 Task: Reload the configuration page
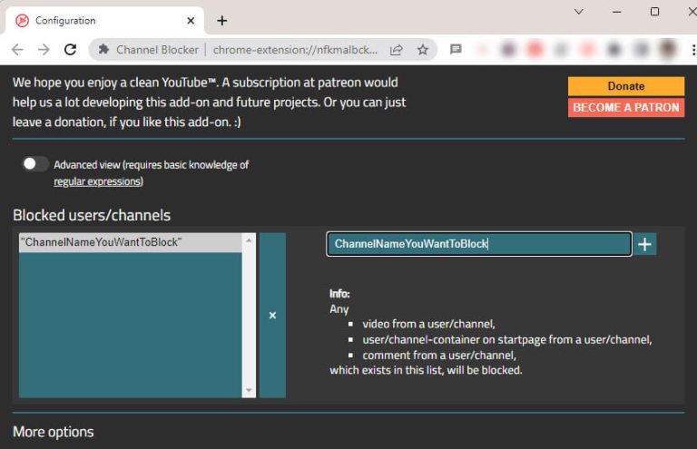pos(71,50)
